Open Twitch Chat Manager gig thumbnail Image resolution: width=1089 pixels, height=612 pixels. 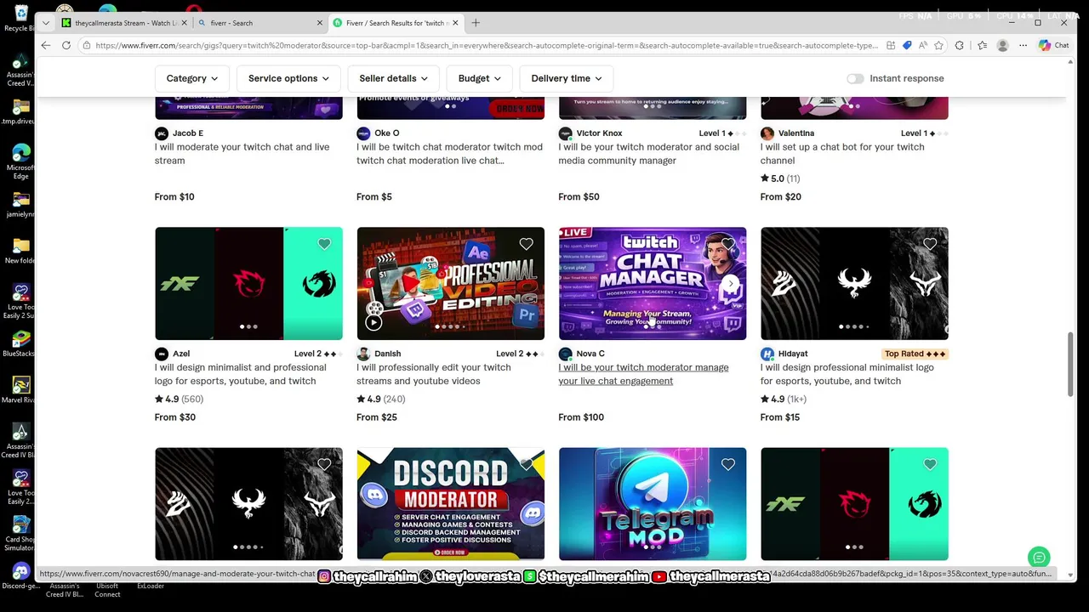tap(653, 283)
